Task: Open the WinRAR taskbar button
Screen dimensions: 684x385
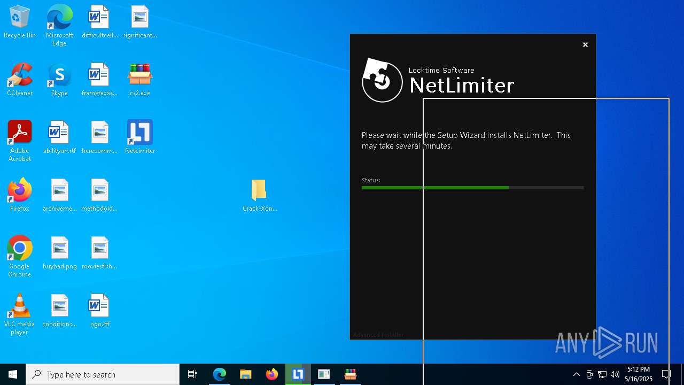Action: (351, 374)
